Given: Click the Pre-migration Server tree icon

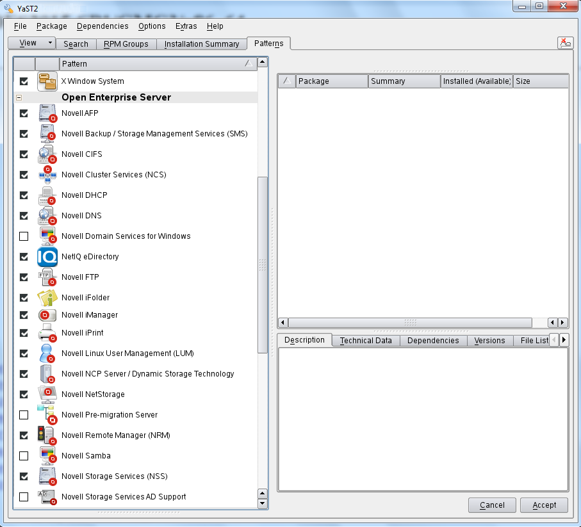Looking at the screenshot, I should click(x=47, y=415).
